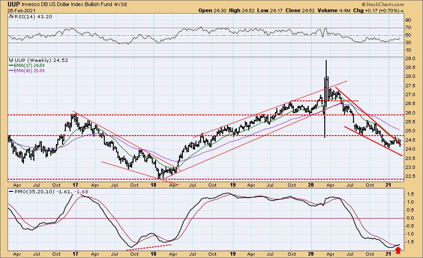Click year 21 label under the PMO panel
This screenshot has height=258, width=423.
pos(389,254)
